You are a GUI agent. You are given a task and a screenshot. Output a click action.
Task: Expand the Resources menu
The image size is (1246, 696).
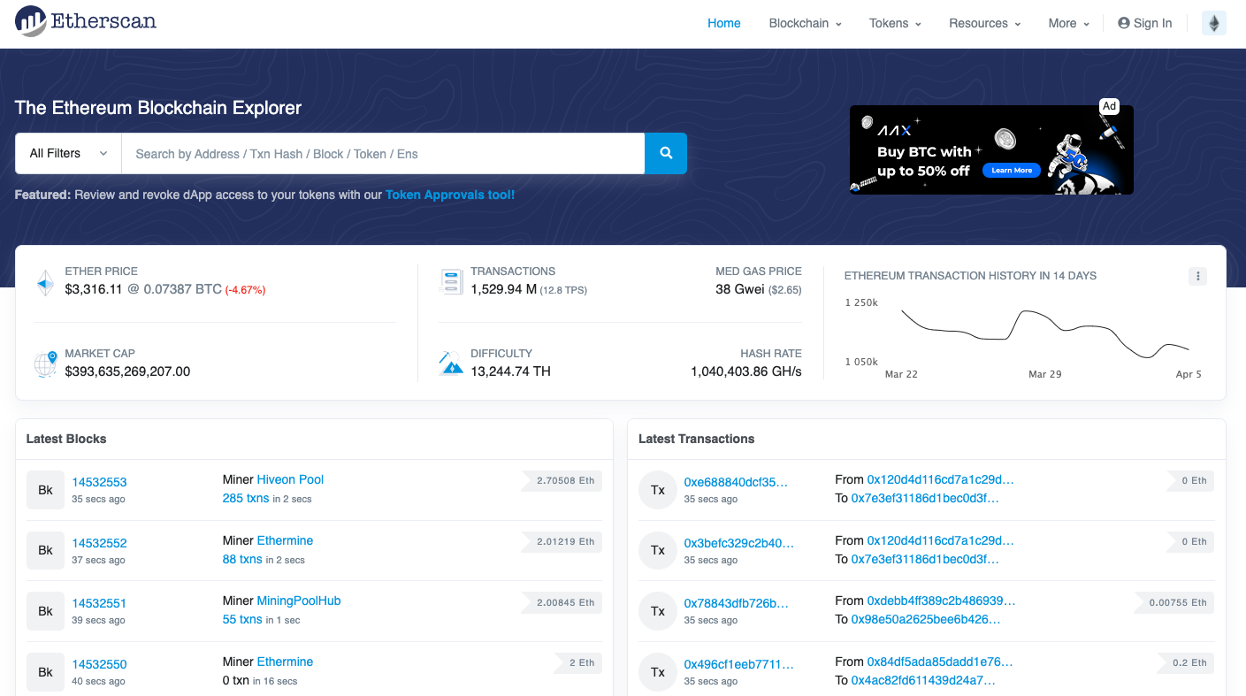[985, 23]
